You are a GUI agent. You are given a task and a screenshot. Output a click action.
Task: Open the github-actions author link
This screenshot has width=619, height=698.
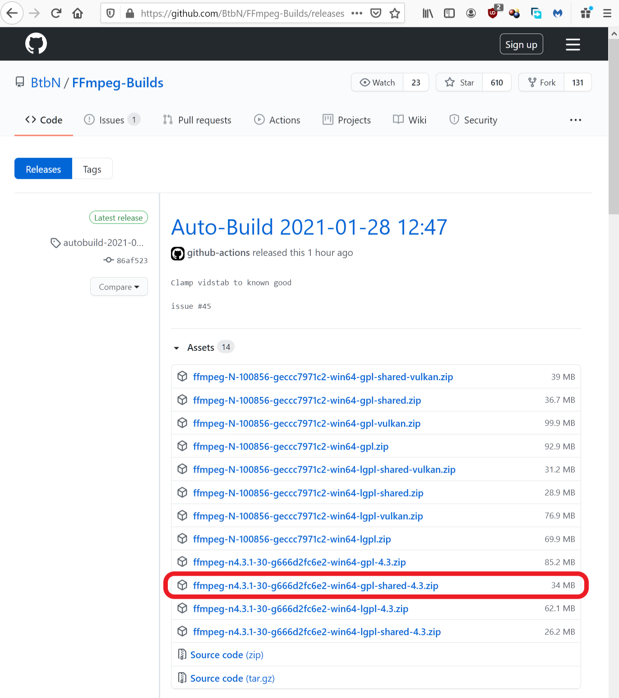click(x=218, y=253)
